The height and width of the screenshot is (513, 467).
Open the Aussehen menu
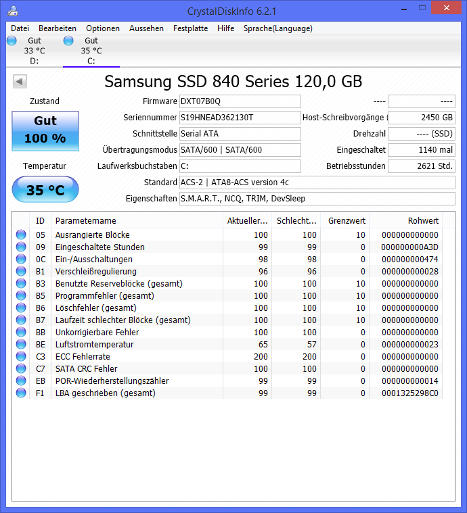(146, 28)
